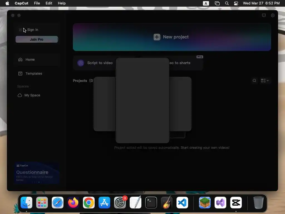Open Finder from the Dock

[26, 203]
